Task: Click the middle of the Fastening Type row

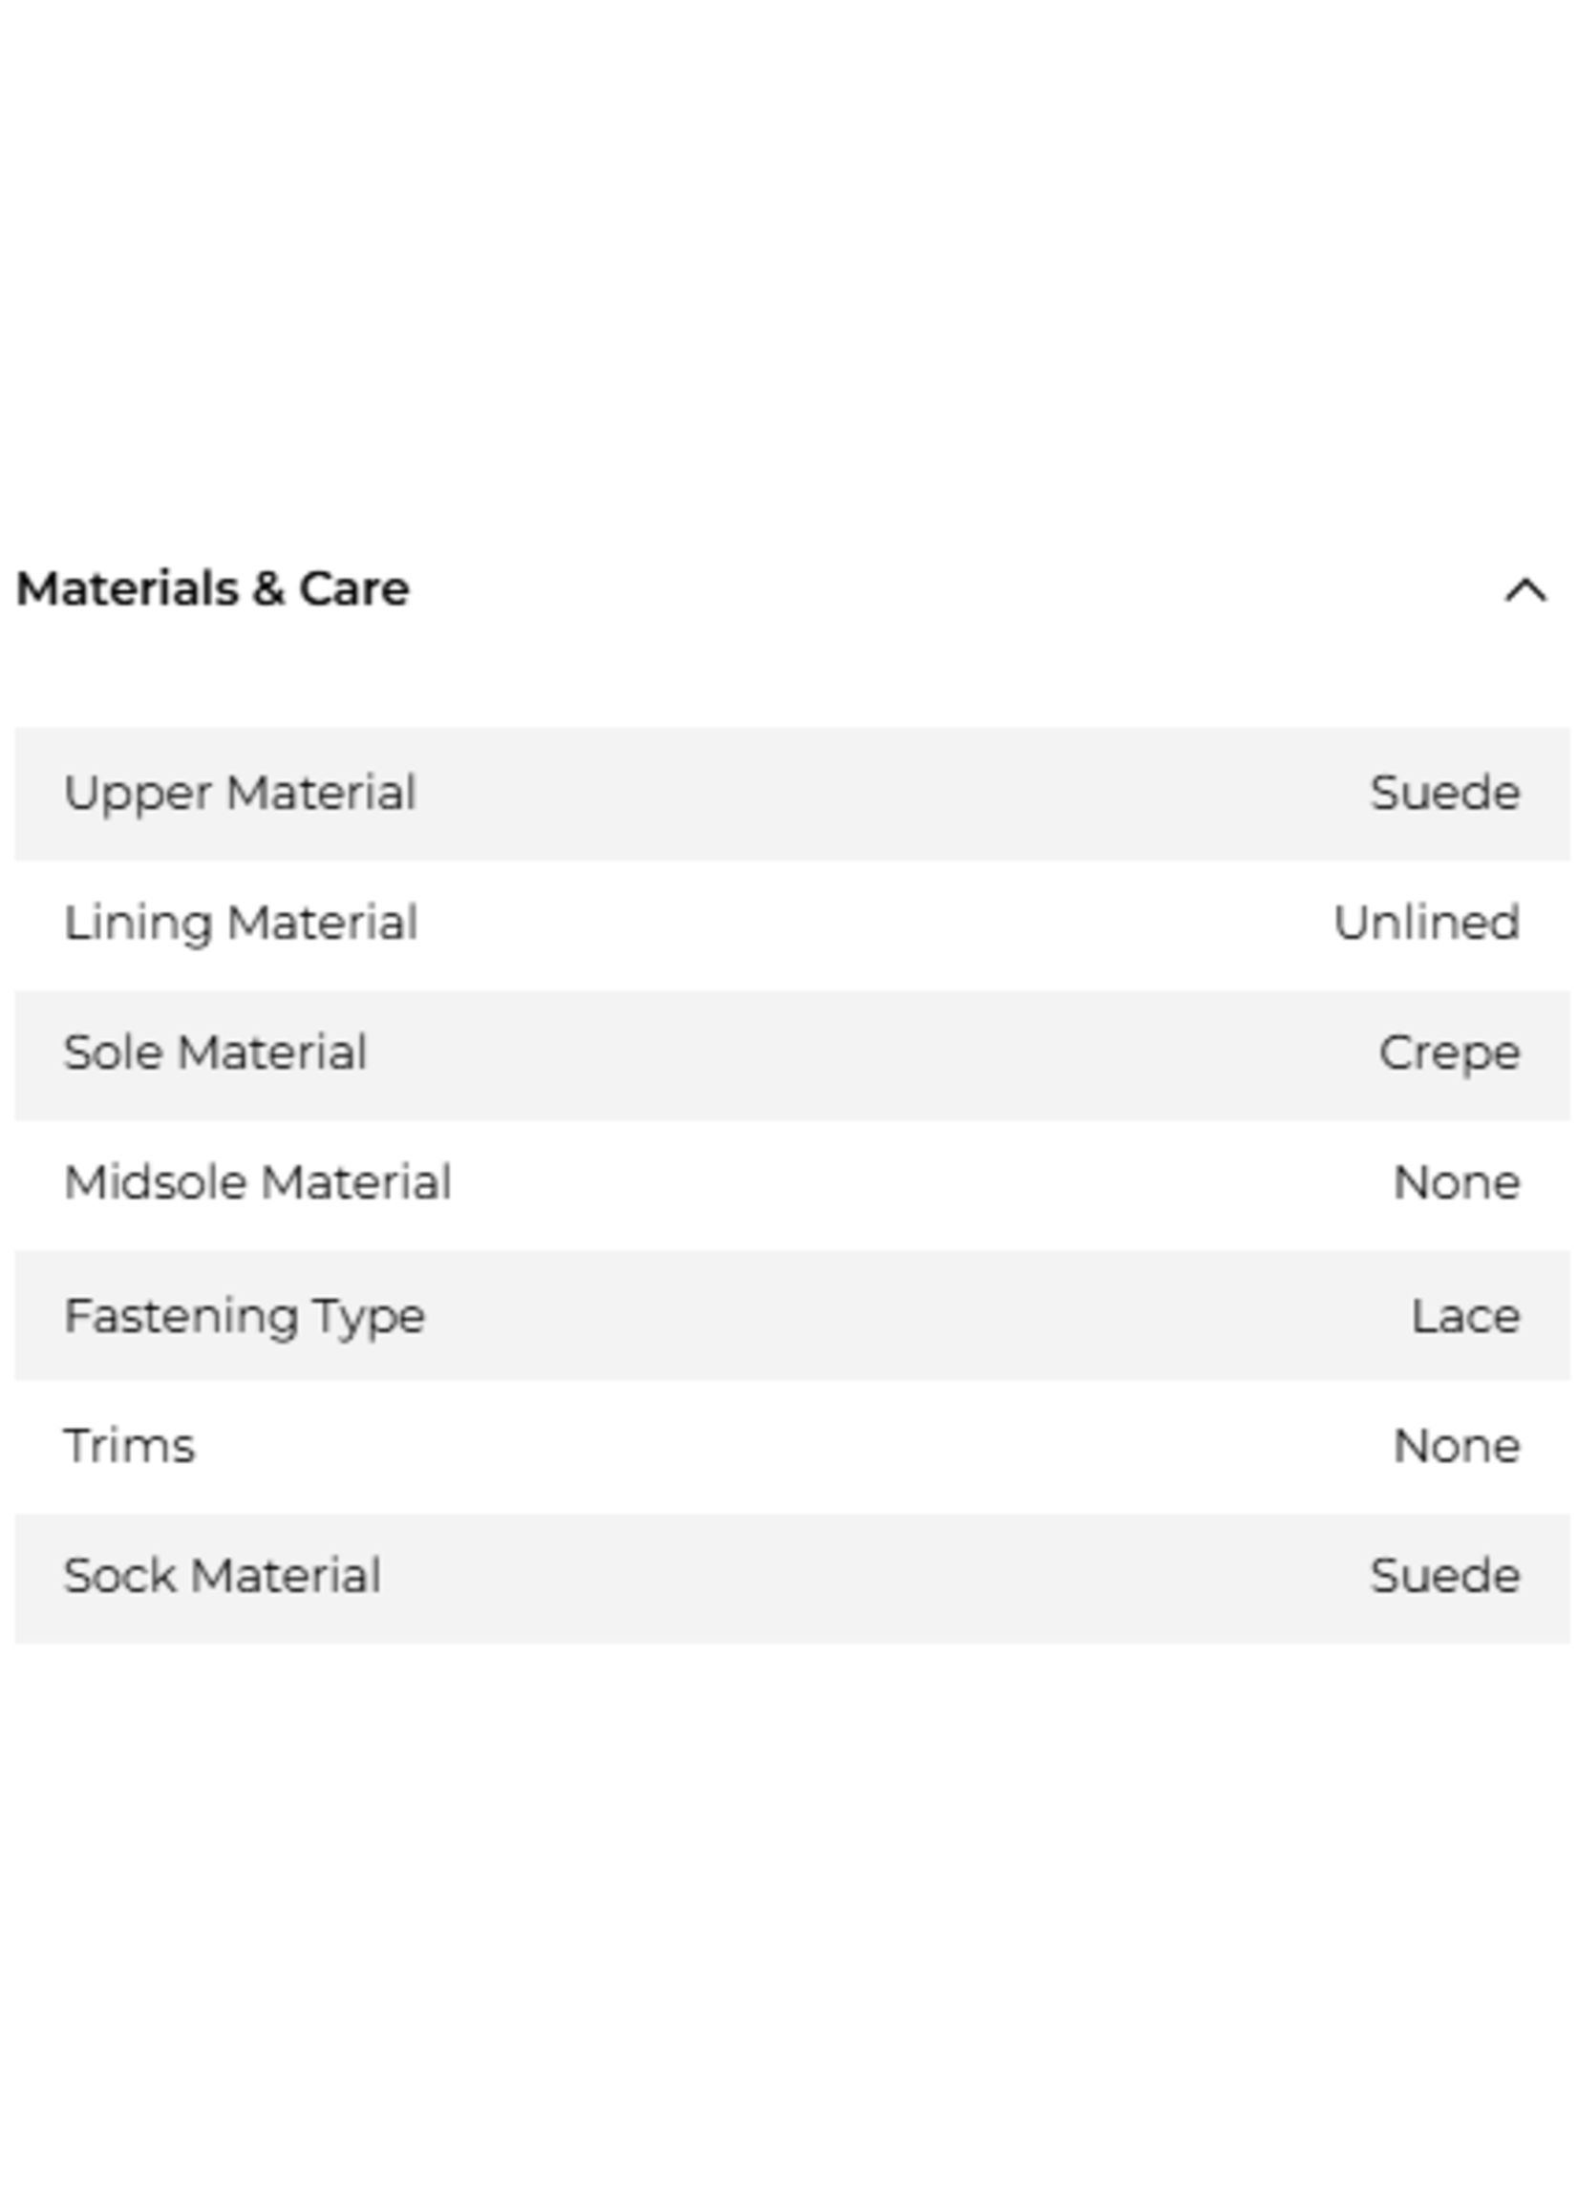Action: point(792,1315)
